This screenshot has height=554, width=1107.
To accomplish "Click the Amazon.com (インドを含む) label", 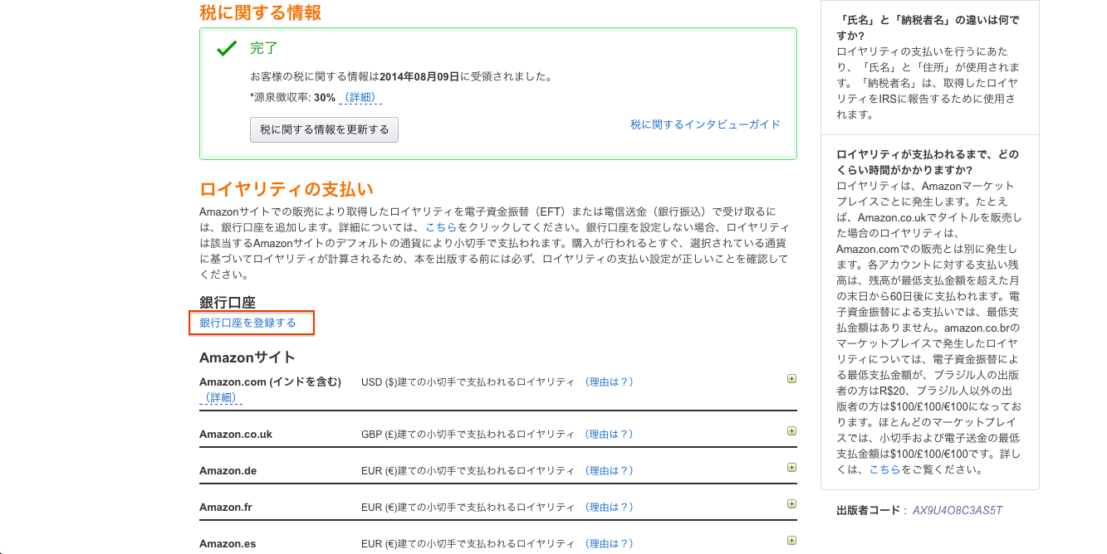I will pos(270,382).
